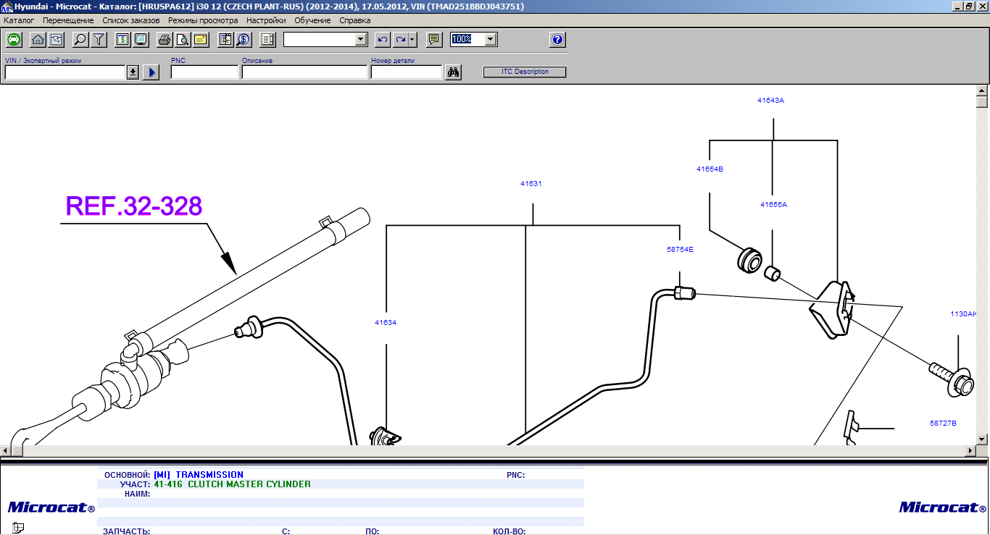This screenshot has width=990, height=535.
Task: Expand the redo arrow history dropdown
Action: 412,40
